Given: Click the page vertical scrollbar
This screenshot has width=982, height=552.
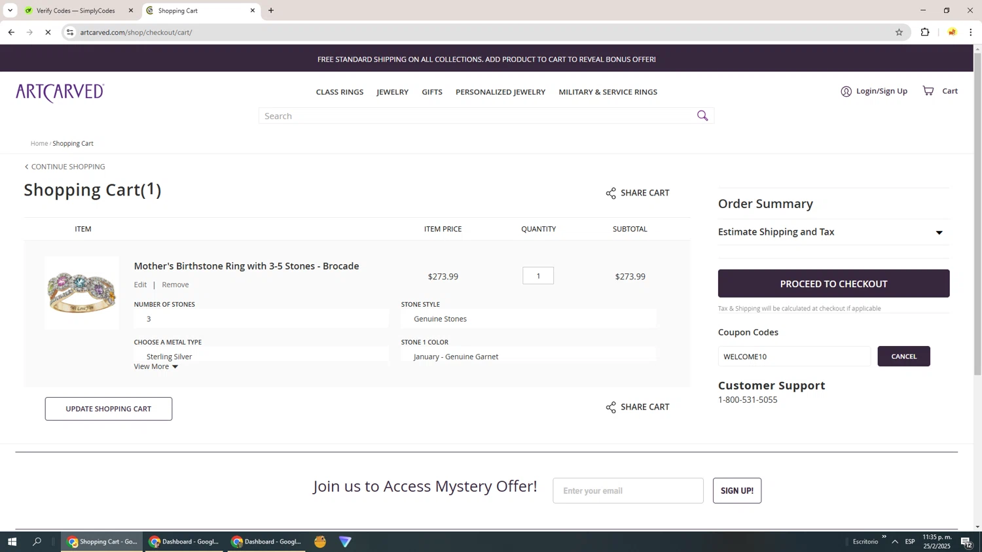Looking at the screenshot, I should [x=977, y=213].
